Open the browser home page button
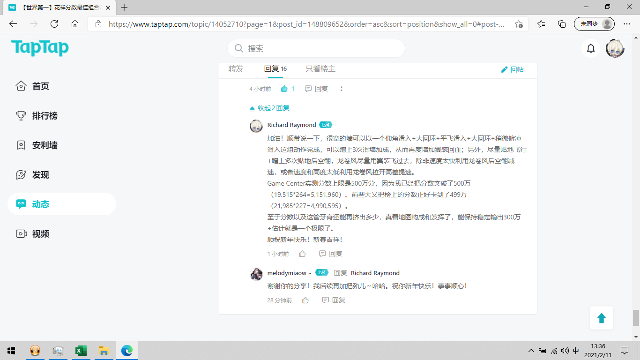 [x=75, y=24]
